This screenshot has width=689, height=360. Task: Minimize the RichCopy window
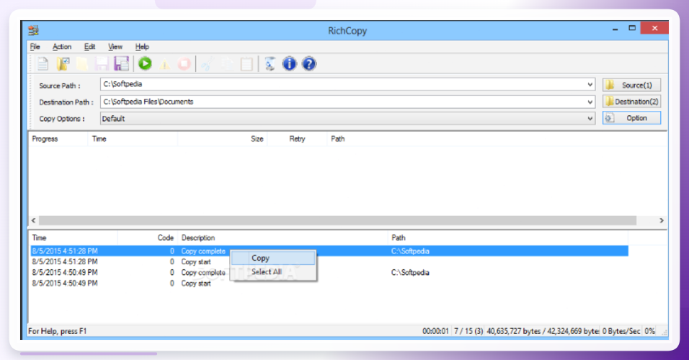(x=615, y=29)
